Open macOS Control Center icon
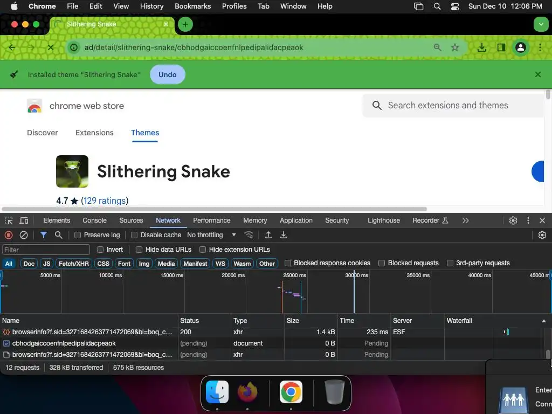Viewport: 552px width, 414px height. click(455, 6)
